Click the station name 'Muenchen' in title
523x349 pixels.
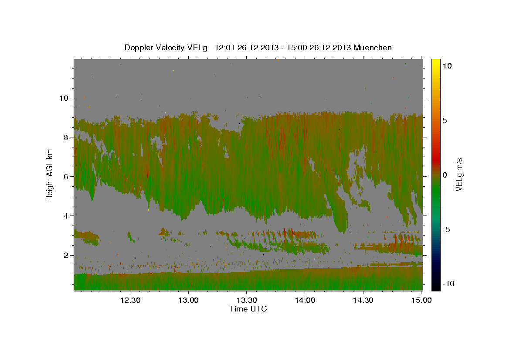(373, 48)
